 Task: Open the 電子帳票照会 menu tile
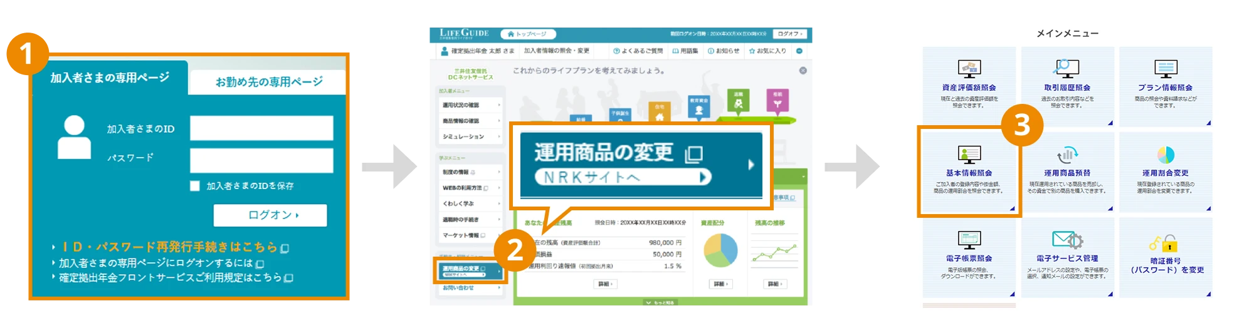pos(969,257)
